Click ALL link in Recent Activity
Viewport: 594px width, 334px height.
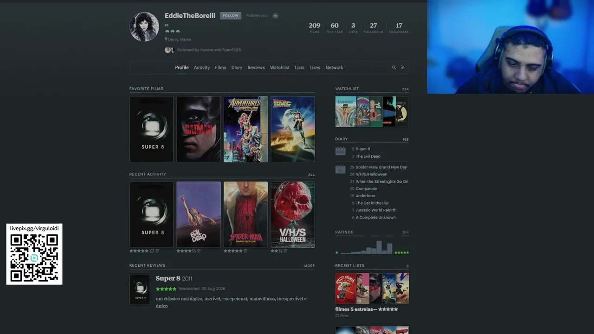click(x=311, y=175)
